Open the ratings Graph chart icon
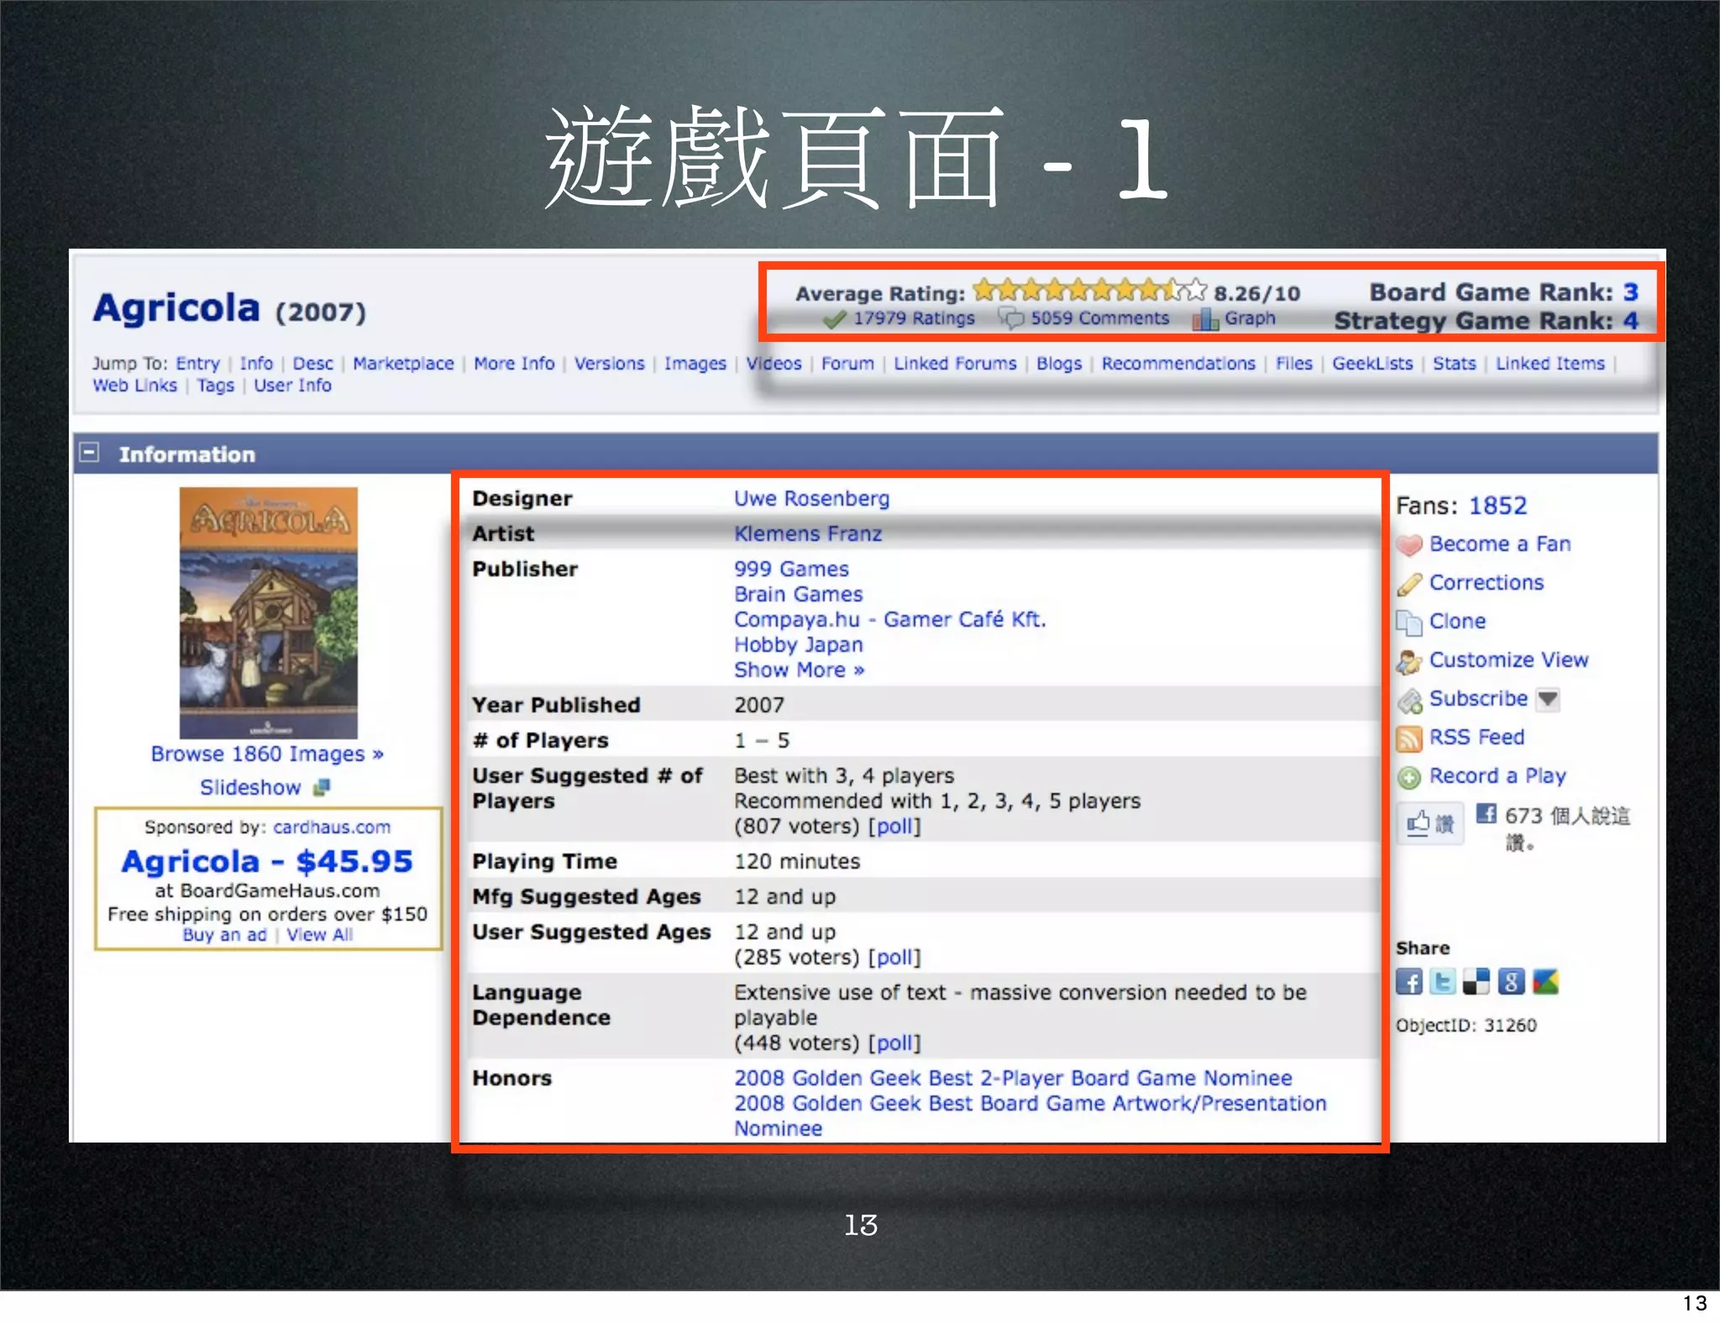The height and width of the screenshot is (1324, 1720). (1205, 319)
